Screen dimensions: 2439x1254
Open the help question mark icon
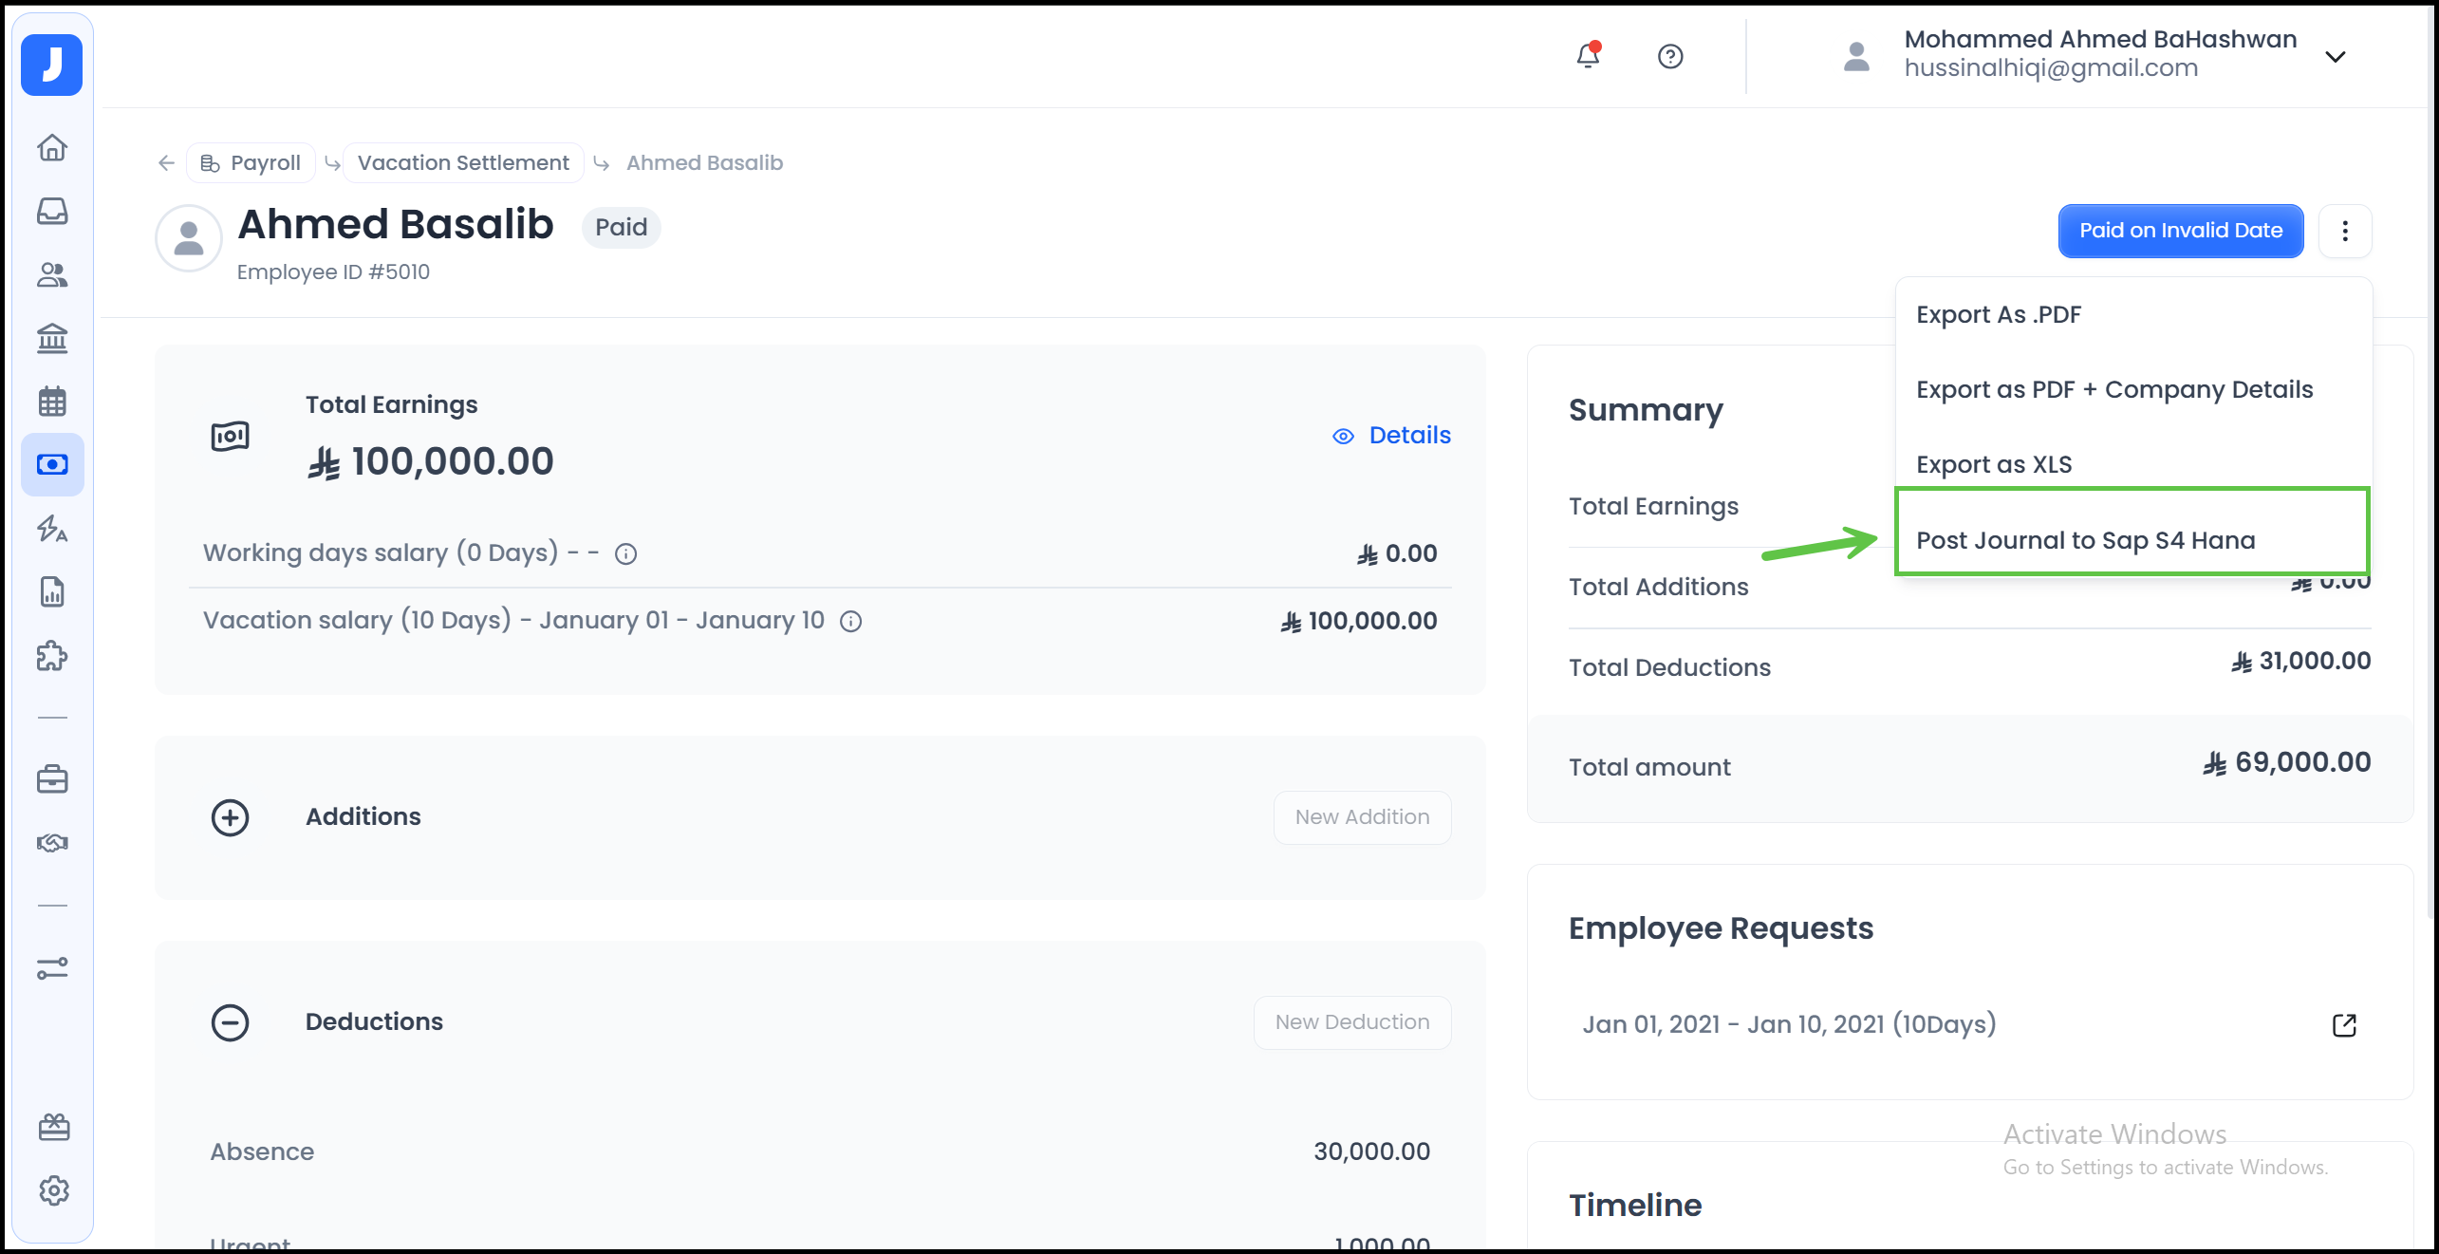(1670, 57)
